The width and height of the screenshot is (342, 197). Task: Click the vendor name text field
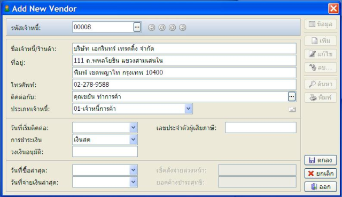coord(184,48)
